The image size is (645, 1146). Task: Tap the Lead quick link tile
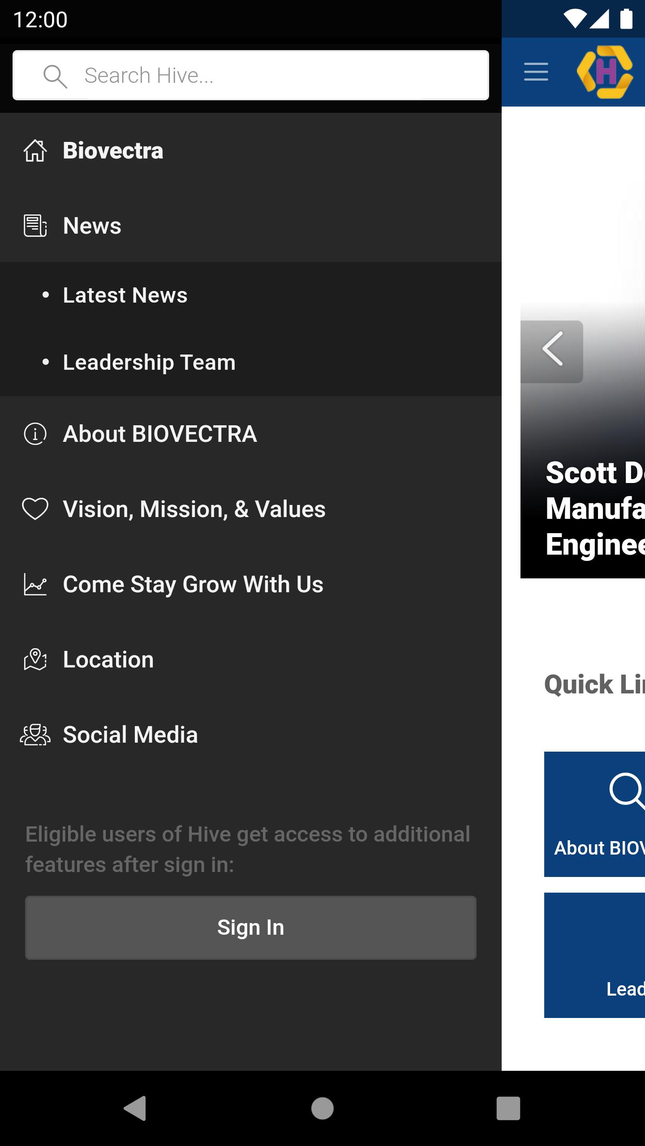pos(594,955)
